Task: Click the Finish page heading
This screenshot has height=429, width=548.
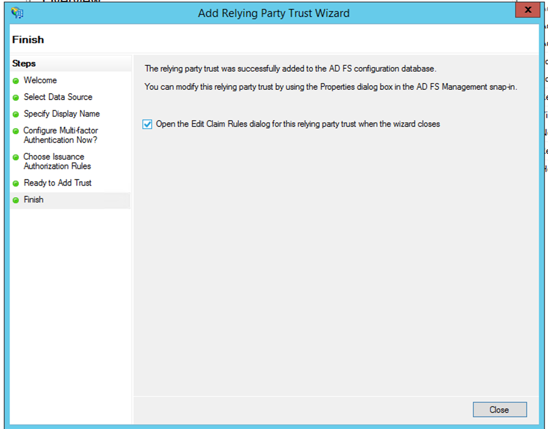Action: 28,40
